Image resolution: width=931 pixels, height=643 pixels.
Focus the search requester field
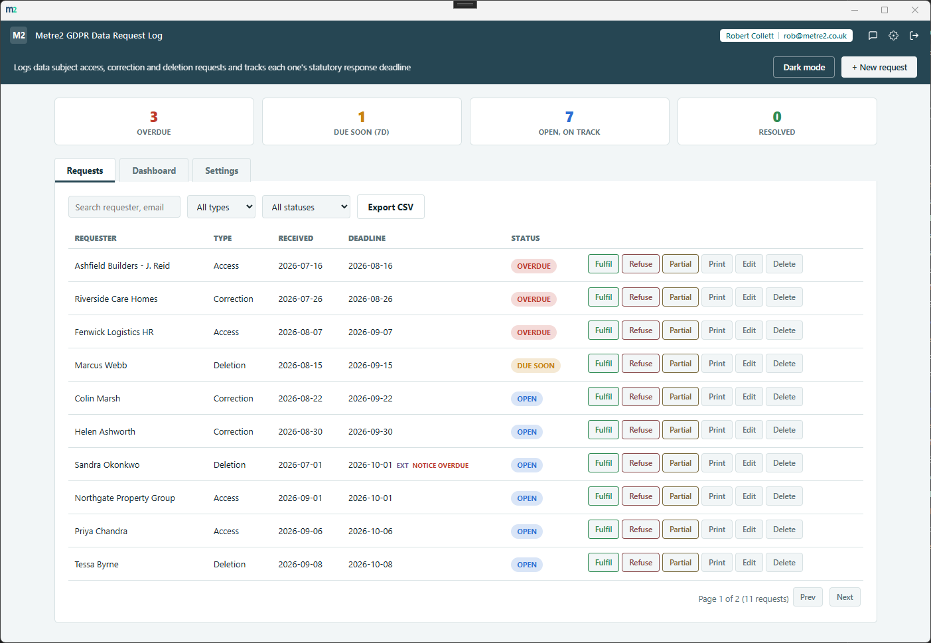tap(124, 207)
